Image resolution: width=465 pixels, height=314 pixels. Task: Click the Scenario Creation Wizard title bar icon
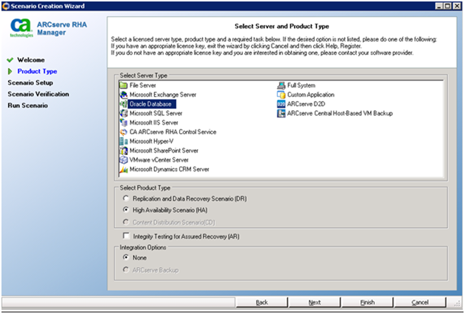click(6, 6)
